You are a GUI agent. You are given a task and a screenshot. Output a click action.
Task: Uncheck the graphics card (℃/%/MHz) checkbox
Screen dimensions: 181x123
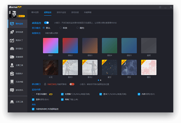(101, 94)
